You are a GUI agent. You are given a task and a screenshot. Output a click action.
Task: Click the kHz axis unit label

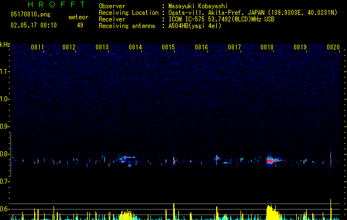[5, 45]
